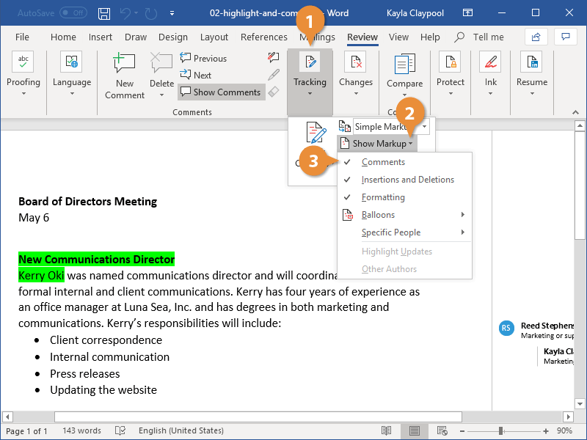This screenshot has width=587, height=440.
Task: Uncheck Insertions and Deletions option
Action: coord(407,180)
